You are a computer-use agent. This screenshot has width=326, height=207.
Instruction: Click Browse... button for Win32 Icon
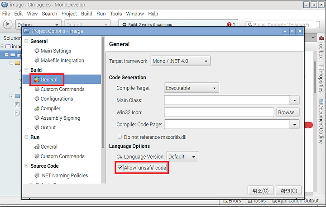click(x=288, y=113)
